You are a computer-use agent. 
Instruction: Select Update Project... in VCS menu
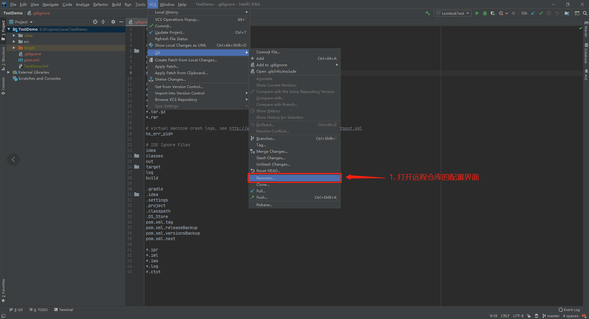point(199,32)
